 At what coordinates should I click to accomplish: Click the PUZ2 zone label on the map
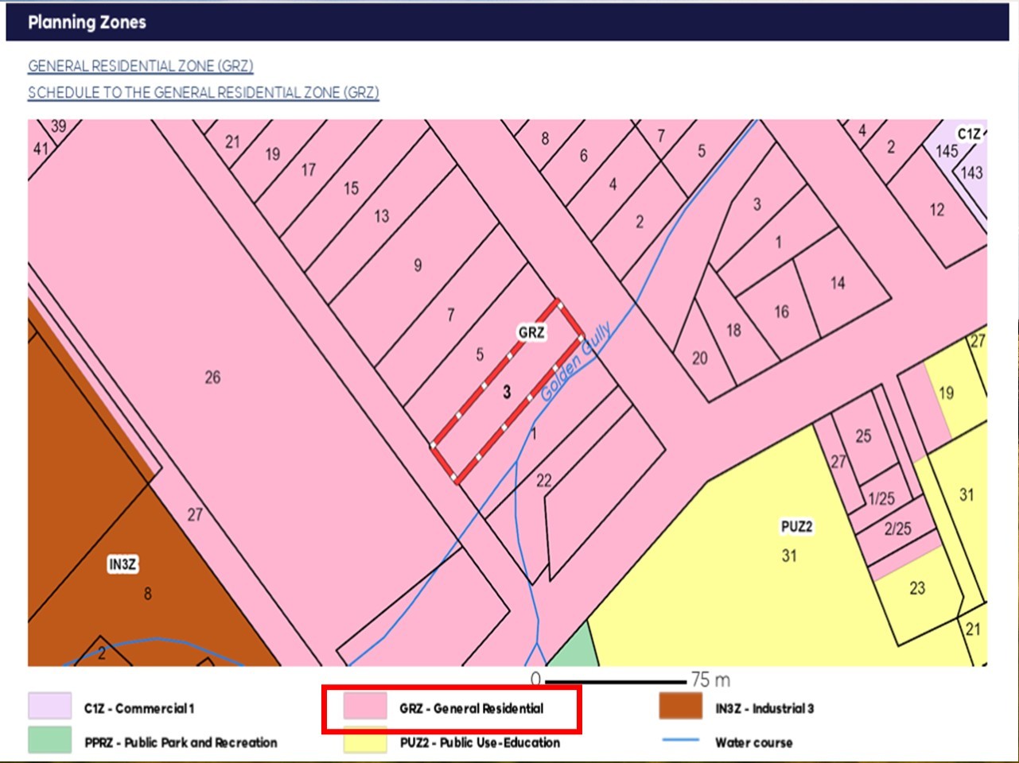coord(796,527)
